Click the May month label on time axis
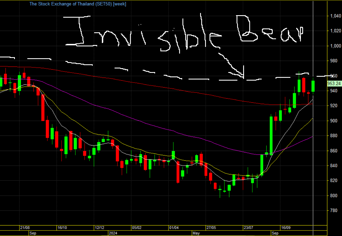Viewport: 342px width, 236px height. (x=196, y=233)
